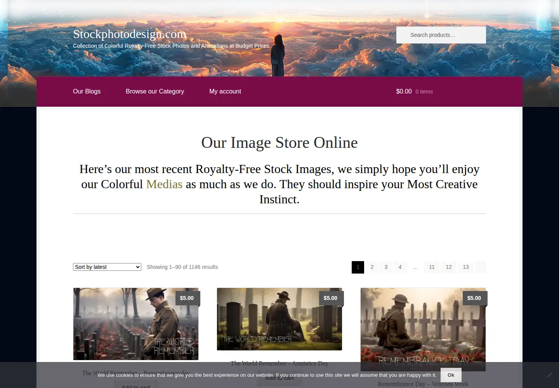Select pagination page 1
559x388 pixels.
[x=358, y=267]
